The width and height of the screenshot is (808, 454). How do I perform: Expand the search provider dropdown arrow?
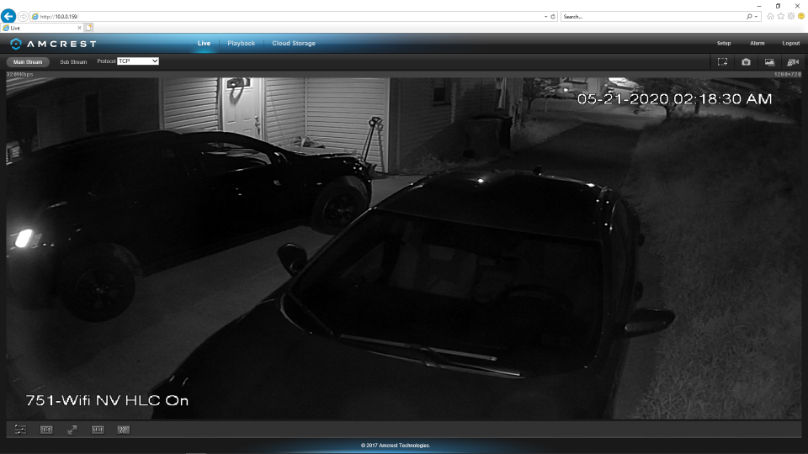756,17
